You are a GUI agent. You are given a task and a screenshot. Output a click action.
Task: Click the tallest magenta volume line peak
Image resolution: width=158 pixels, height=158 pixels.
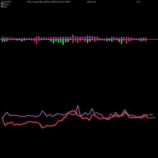tap(78, 106)
